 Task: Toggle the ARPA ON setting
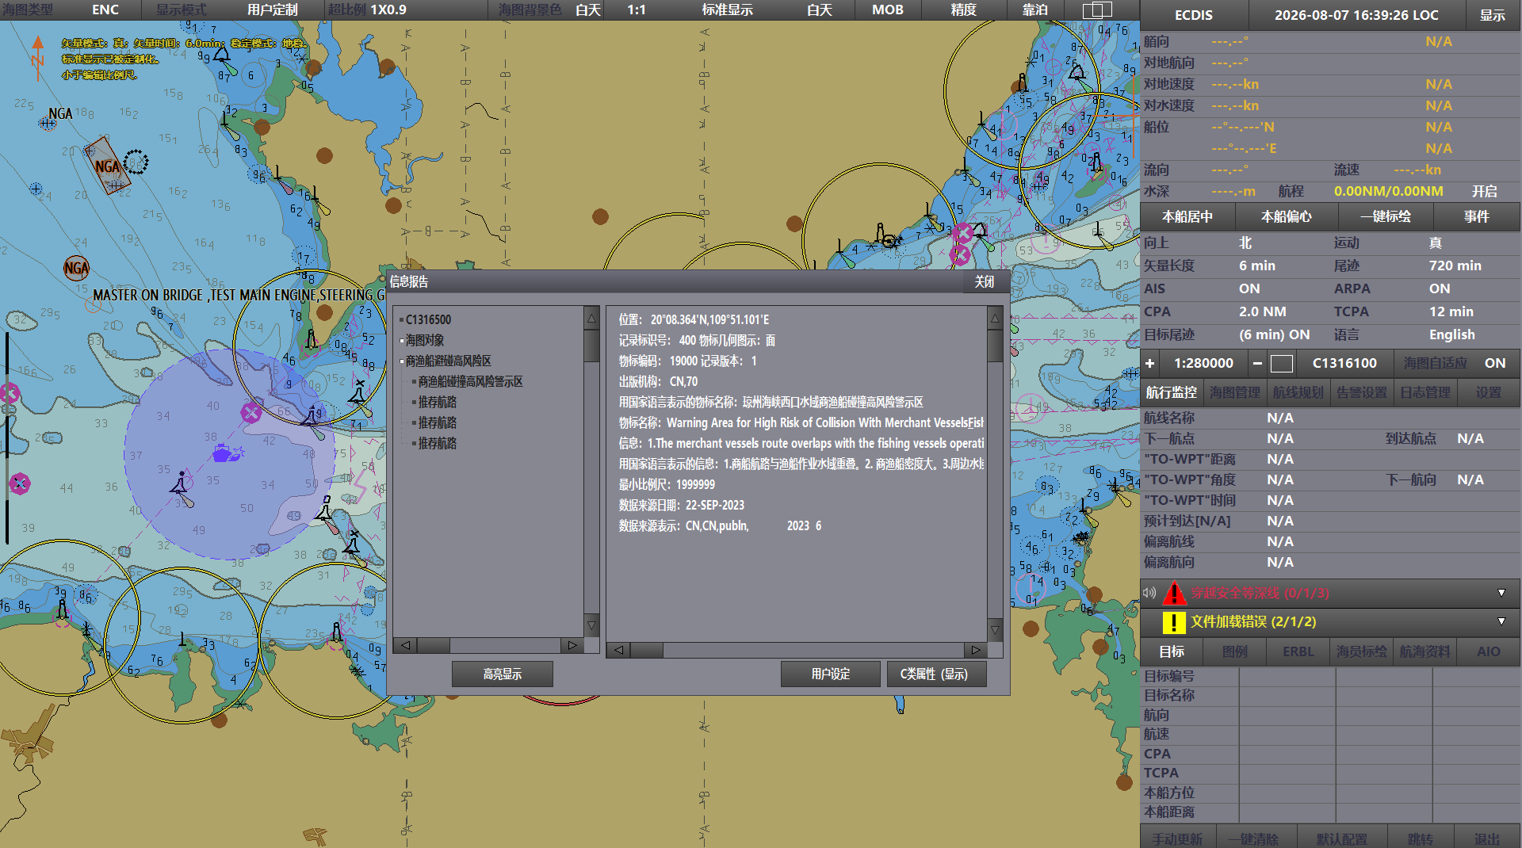tap(1440, 288)
